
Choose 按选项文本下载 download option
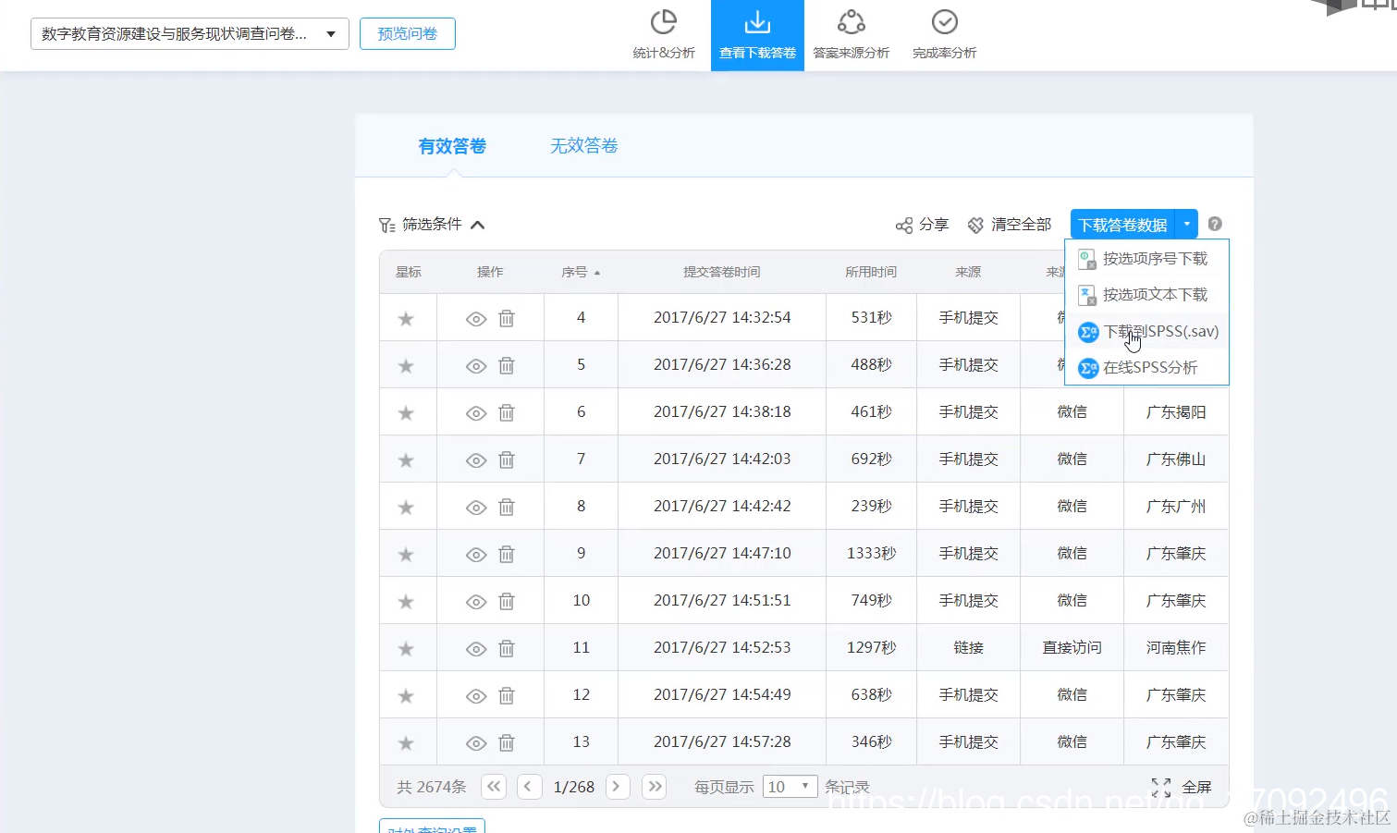pyautogui.click(x=1154, y=294)
